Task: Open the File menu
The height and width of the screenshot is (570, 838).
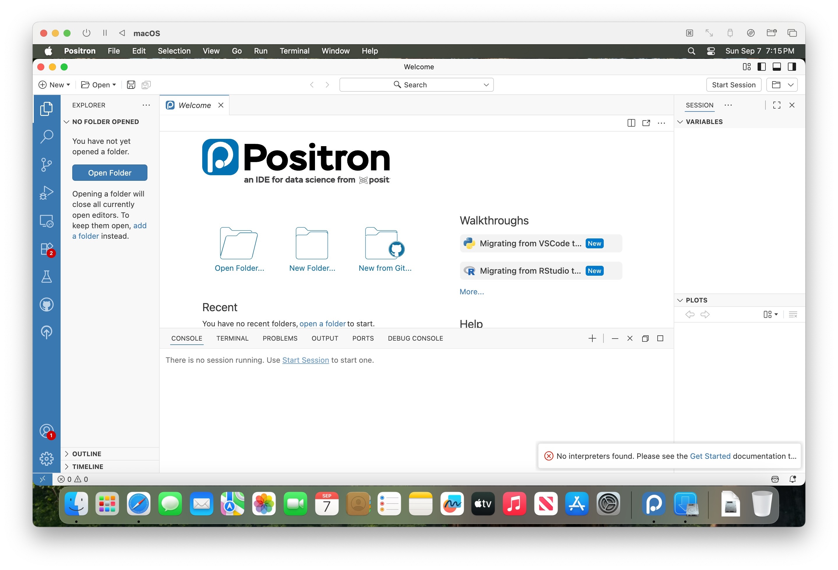Action: 114,51
